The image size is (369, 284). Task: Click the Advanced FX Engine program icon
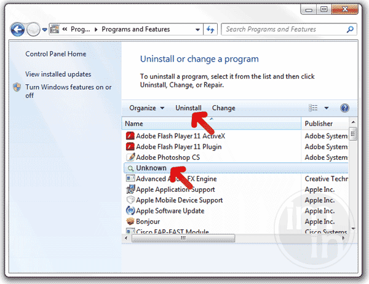130,178
